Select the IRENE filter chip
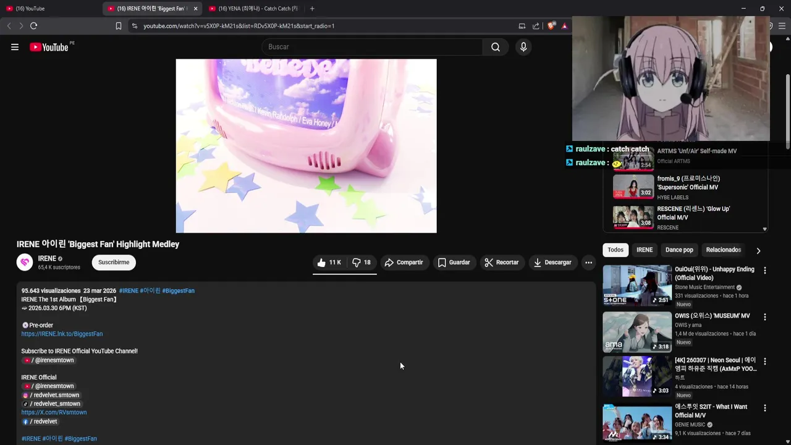 (x=645, y=250)
